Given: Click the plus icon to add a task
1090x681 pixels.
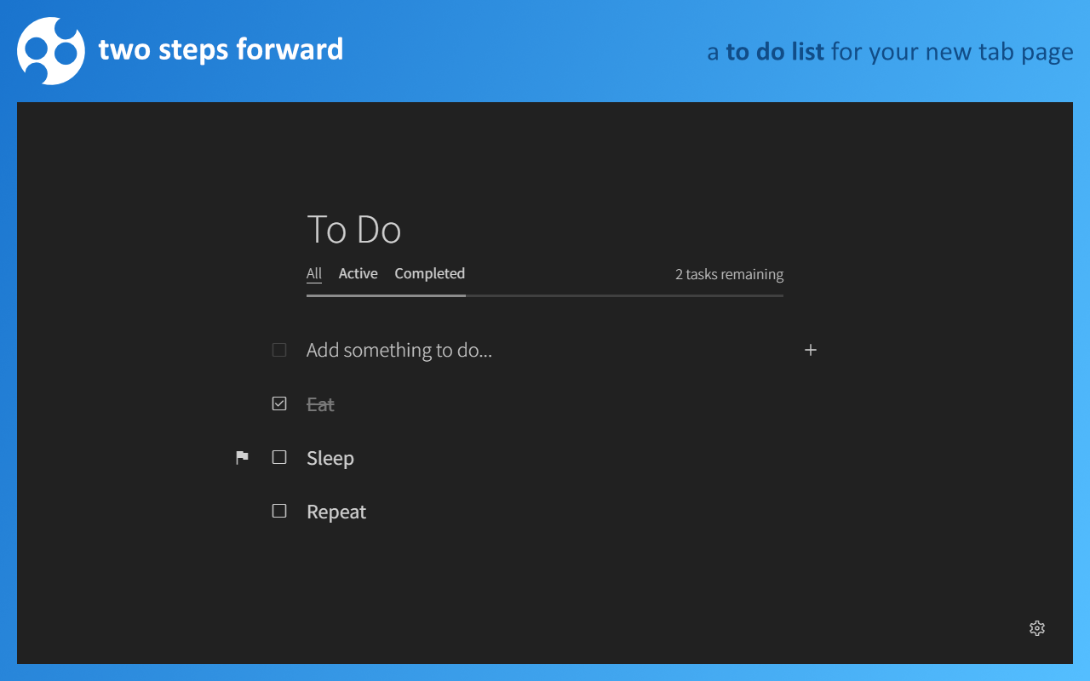Looking at the screenshot, I should coord(810,350).
